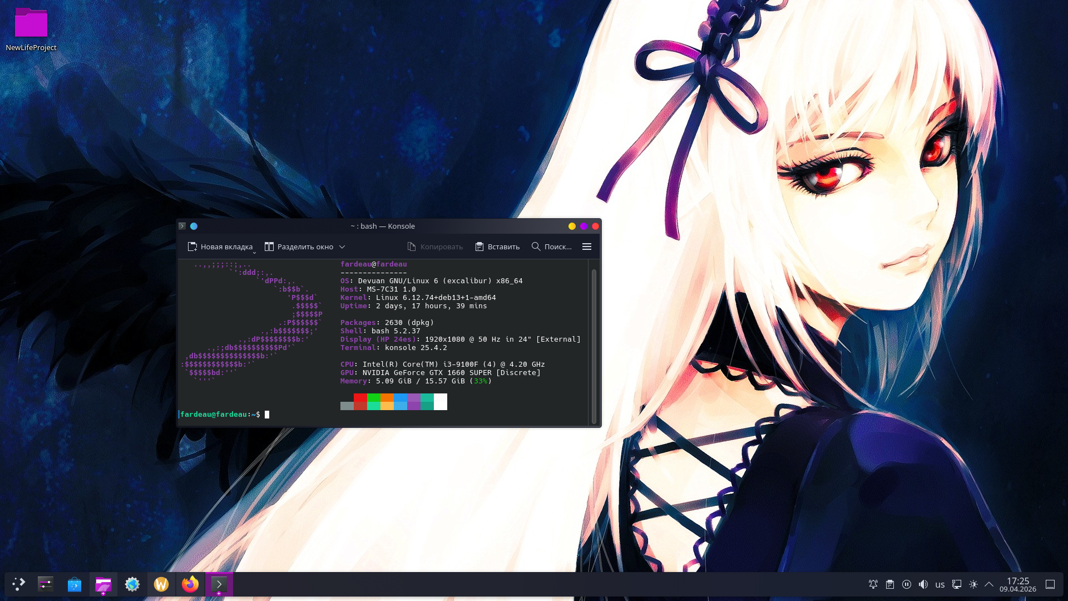
Task: Open notifications bell in system tray
Action: point(873,584)
